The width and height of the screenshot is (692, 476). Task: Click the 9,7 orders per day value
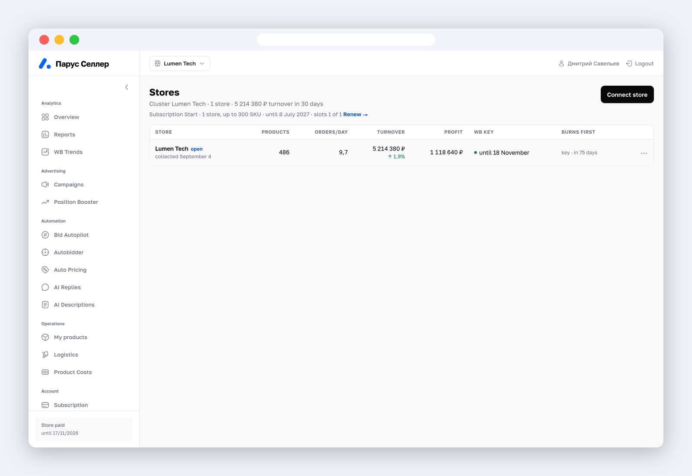coord(343,152)
